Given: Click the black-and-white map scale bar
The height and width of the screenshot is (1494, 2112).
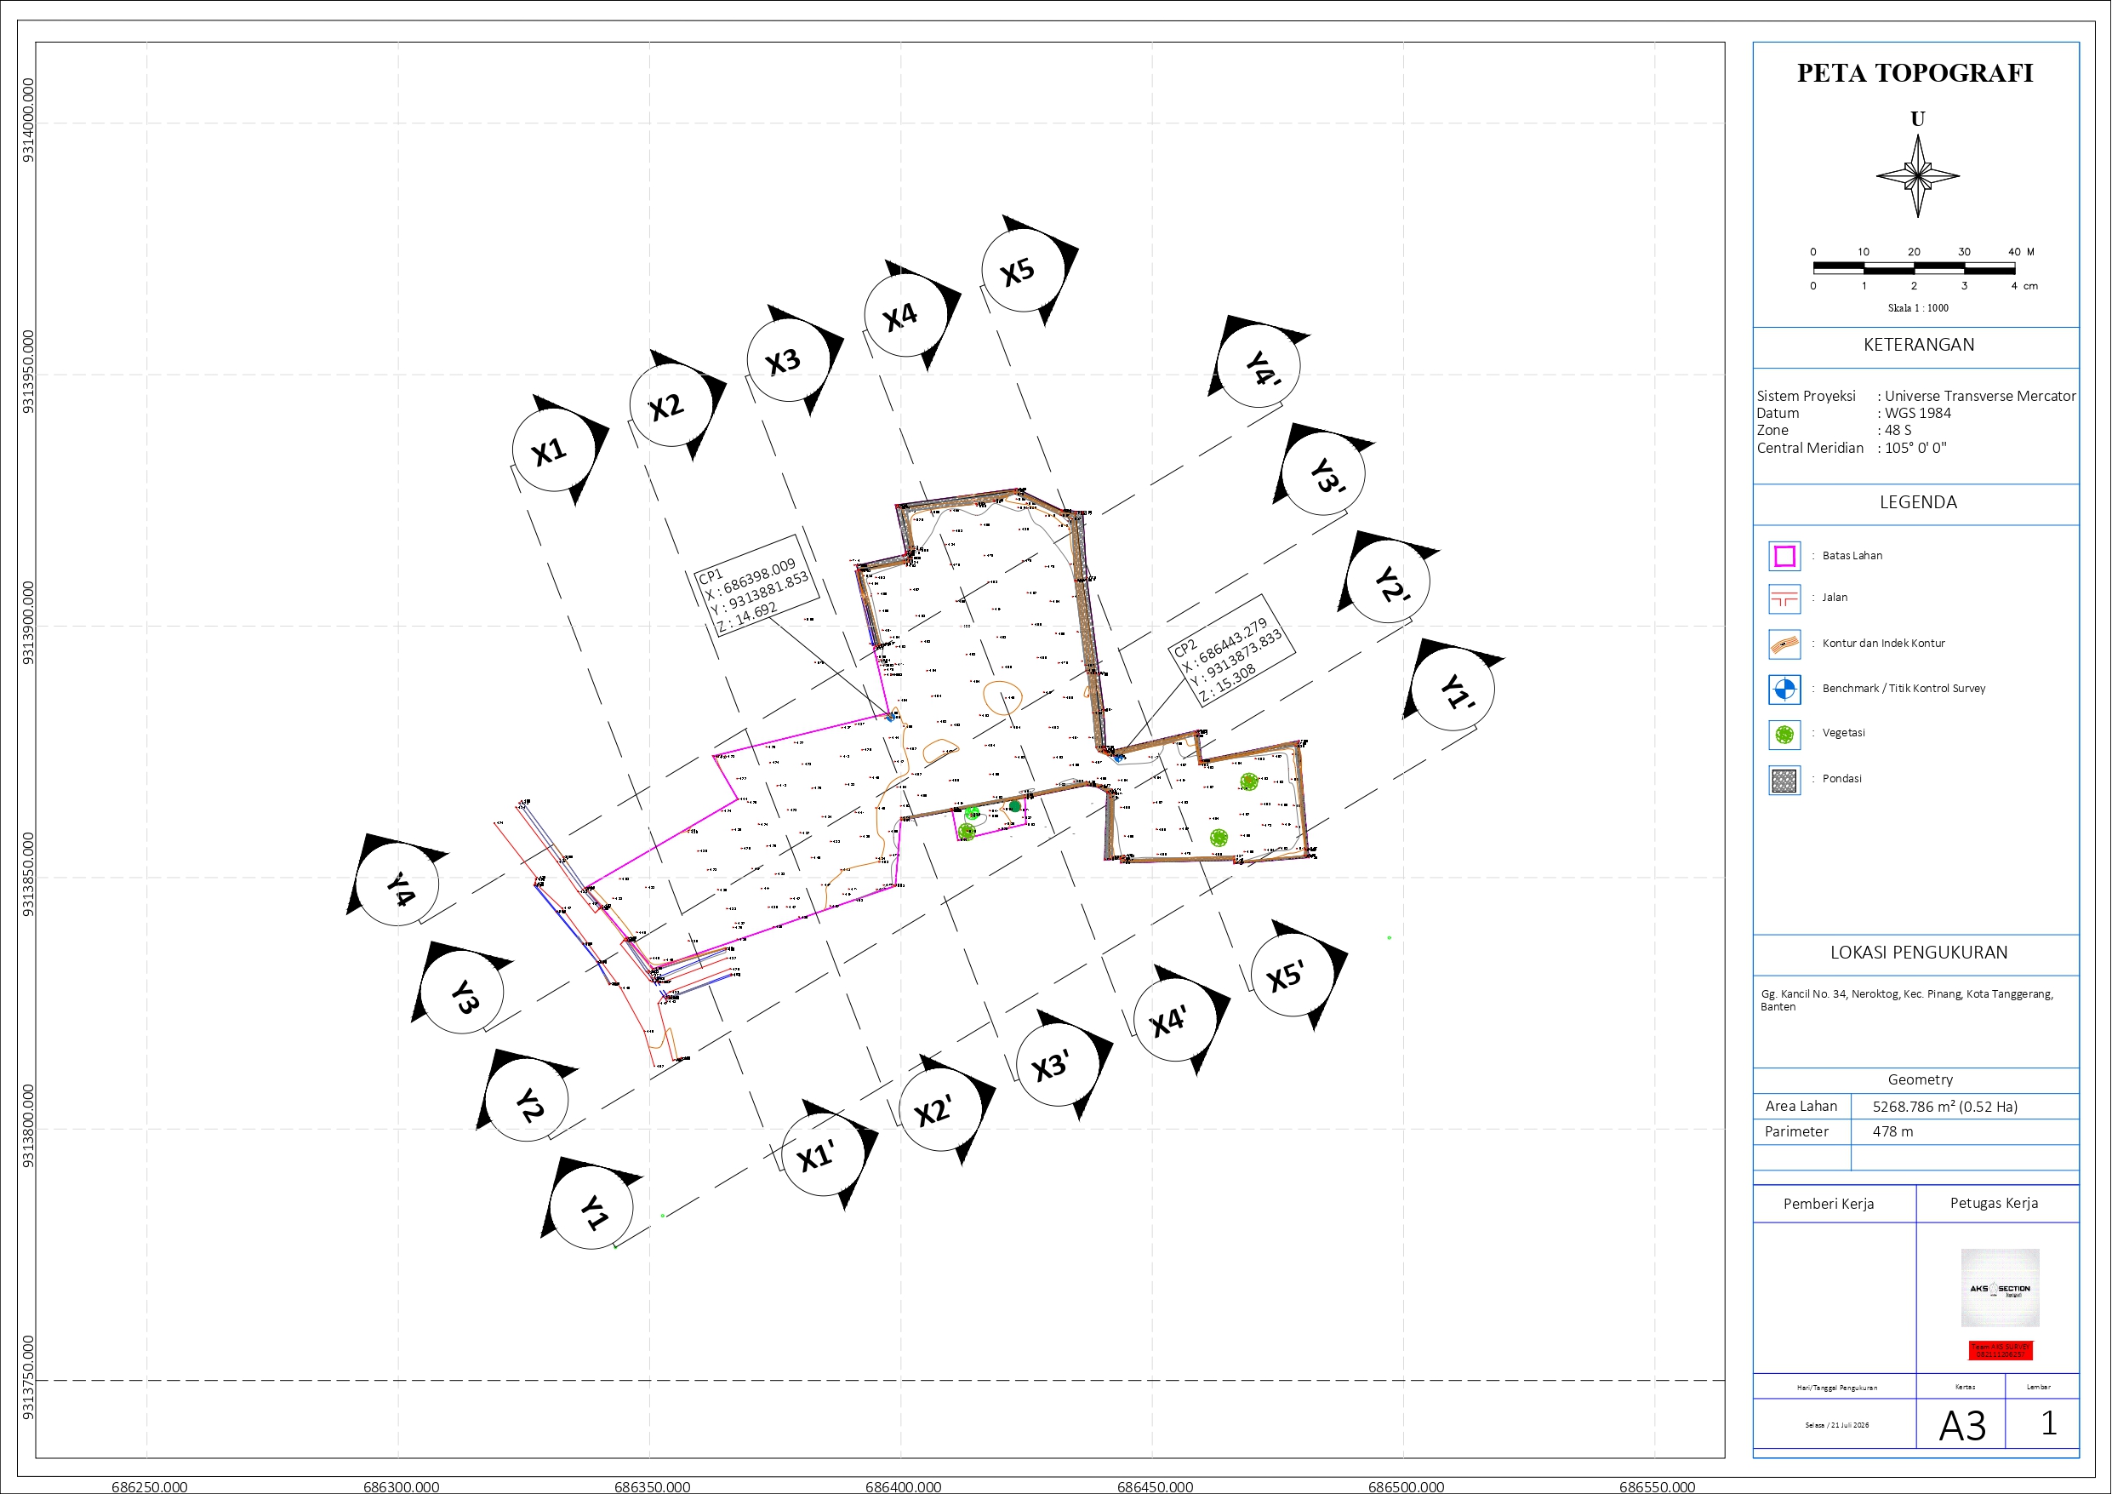Looking at the screenshot, I should tap(1915, 268).
